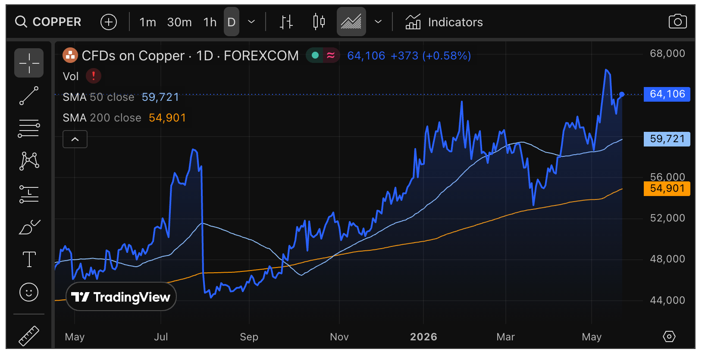
Task: Toggle the area chart style button
Action: click(351, 22)
